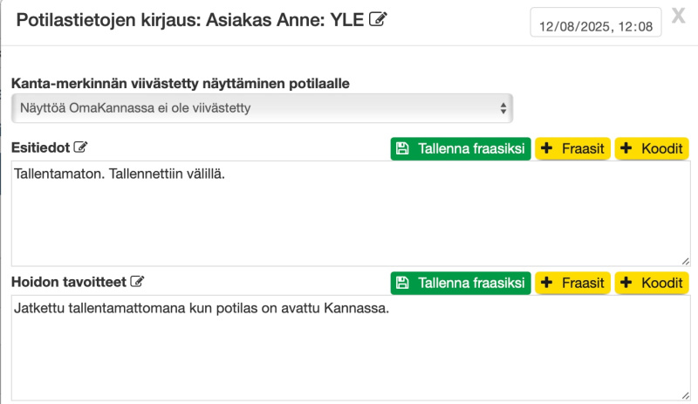Open the OmaKanta delayed display dropdown
The height and width of the screenshot is (404, 698).
pos(262,108)
